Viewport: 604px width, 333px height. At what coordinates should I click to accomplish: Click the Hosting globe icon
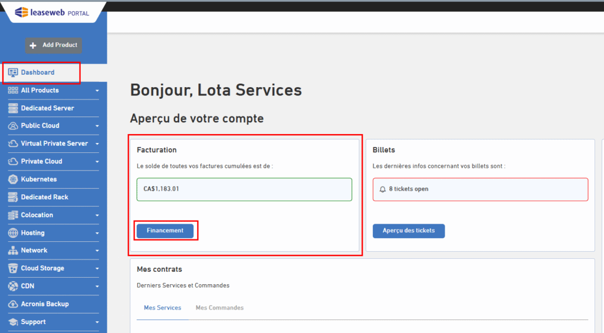point(13,233)
